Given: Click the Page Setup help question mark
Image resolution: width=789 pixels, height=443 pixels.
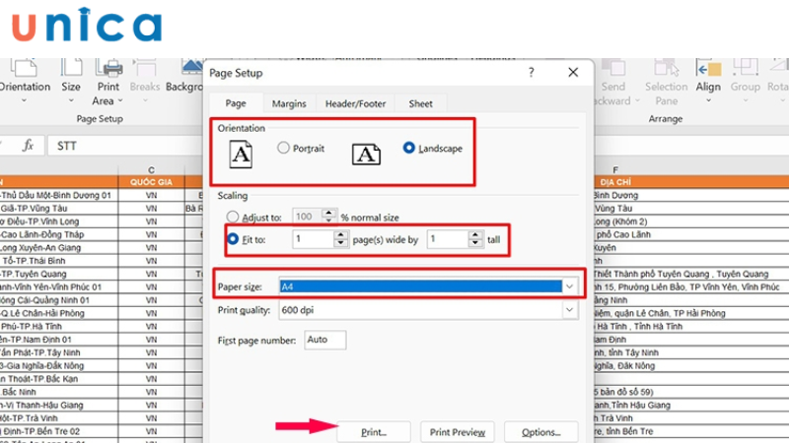Looking at the screenshot, I should click(531, 72).
